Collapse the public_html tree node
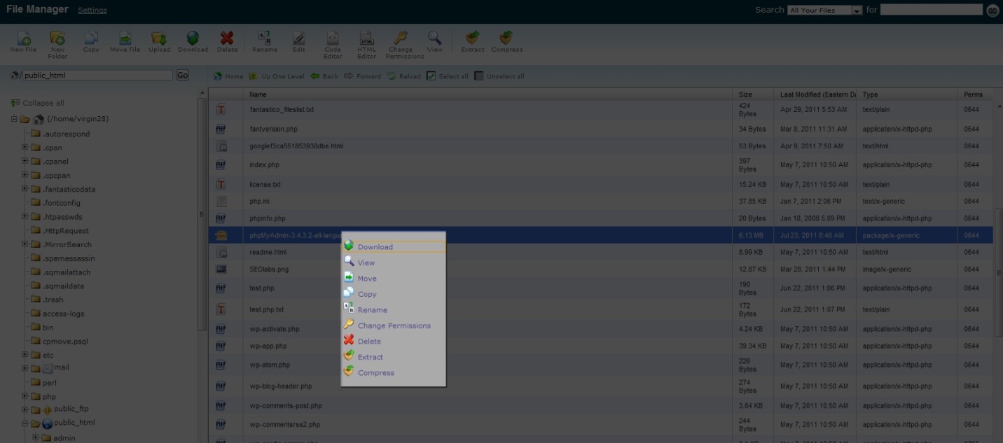Screen dimensions: 1003x443 pos(25,423)
